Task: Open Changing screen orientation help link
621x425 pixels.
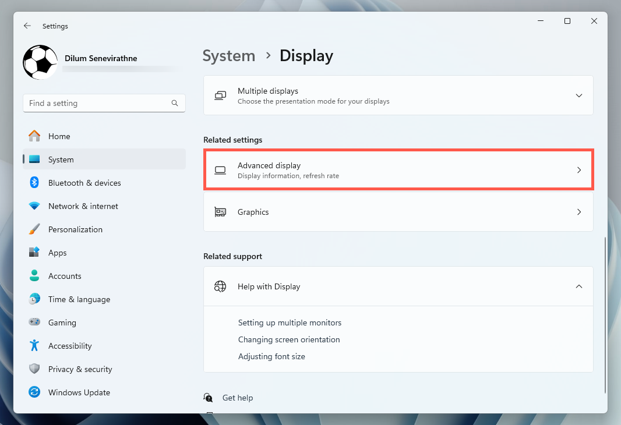Action: (289, 339)
